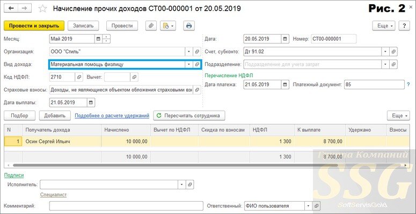Viewport: 416px width, 214px height.
Task: Open calendar for Дата платежа
Action: coord(285,85)
